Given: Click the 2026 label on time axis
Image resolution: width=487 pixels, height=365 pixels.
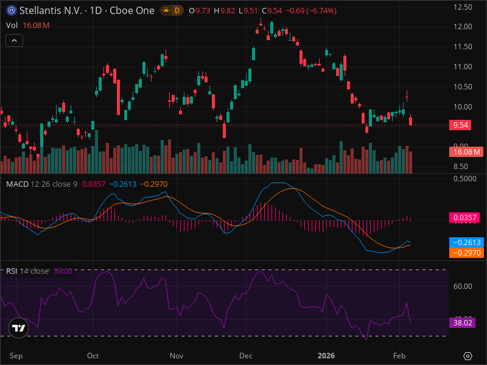Looking at the screenshot, I should pyautogui.click(x=326, y=356).
